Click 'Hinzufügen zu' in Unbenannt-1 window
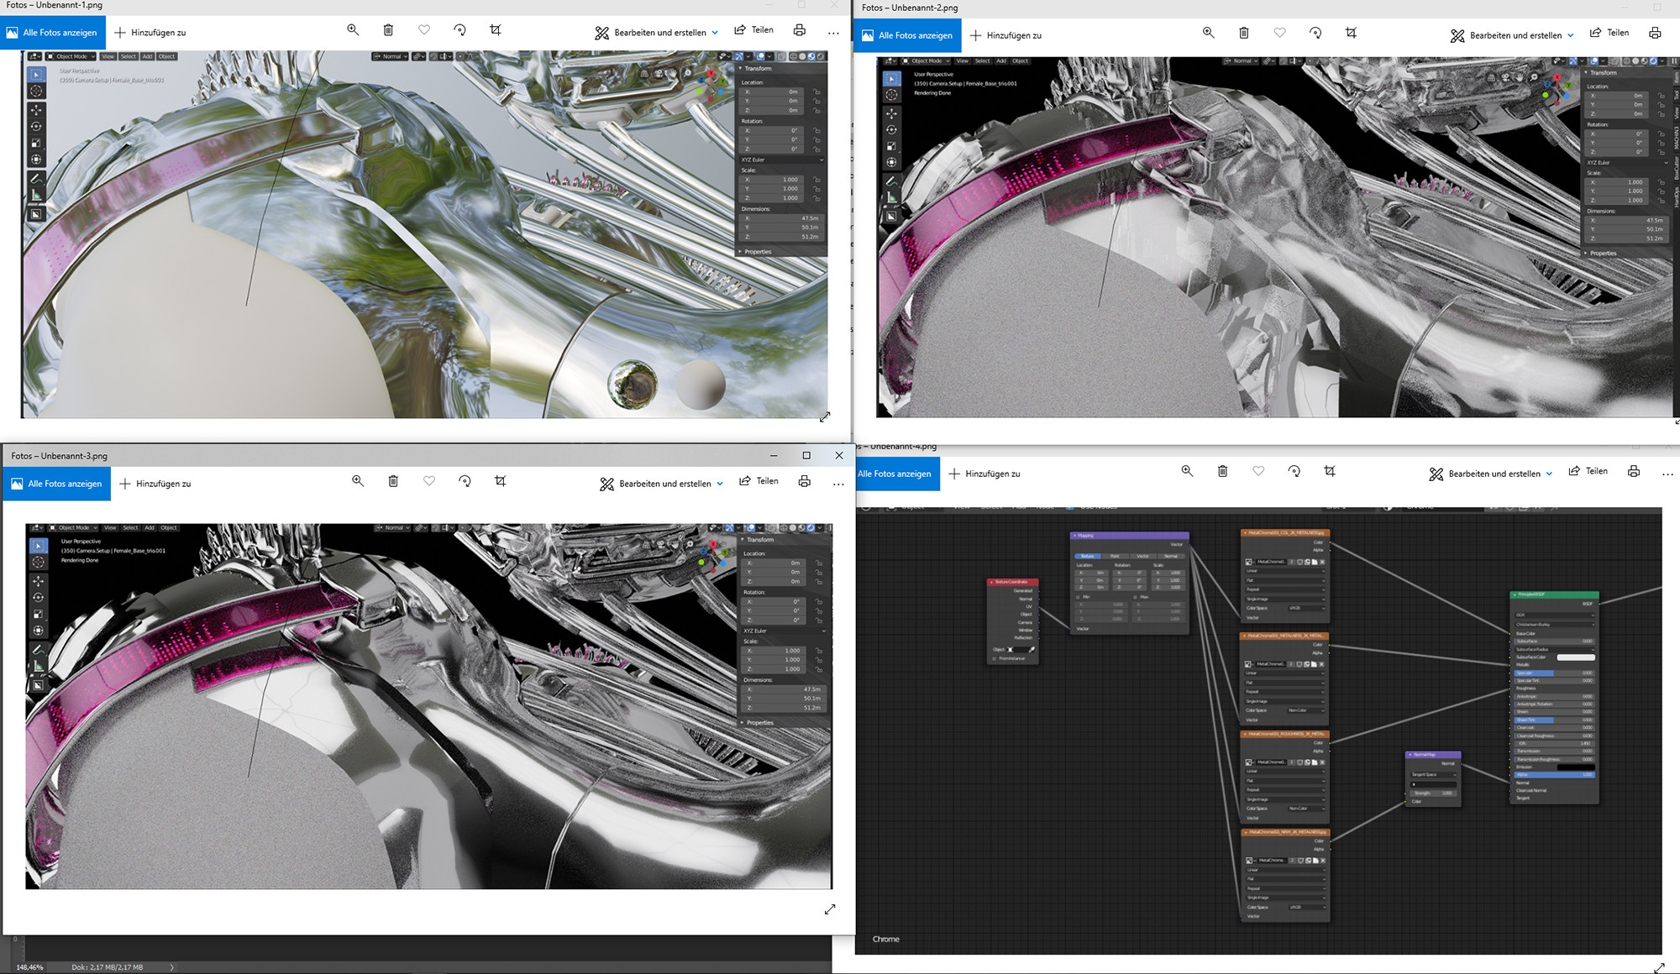Image resolution: width=1680 pixels, height=974 pixels. pos(150,33)
